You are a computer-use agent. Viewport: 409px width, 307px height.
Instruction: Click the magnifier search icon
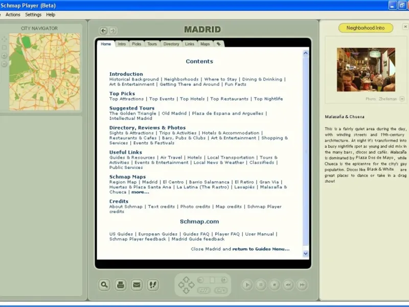(x=105, y=284)
